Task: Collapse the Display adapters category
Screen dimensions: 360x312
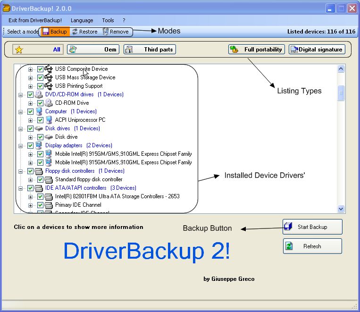Action: pyautogui.click(x=20, y=146)
